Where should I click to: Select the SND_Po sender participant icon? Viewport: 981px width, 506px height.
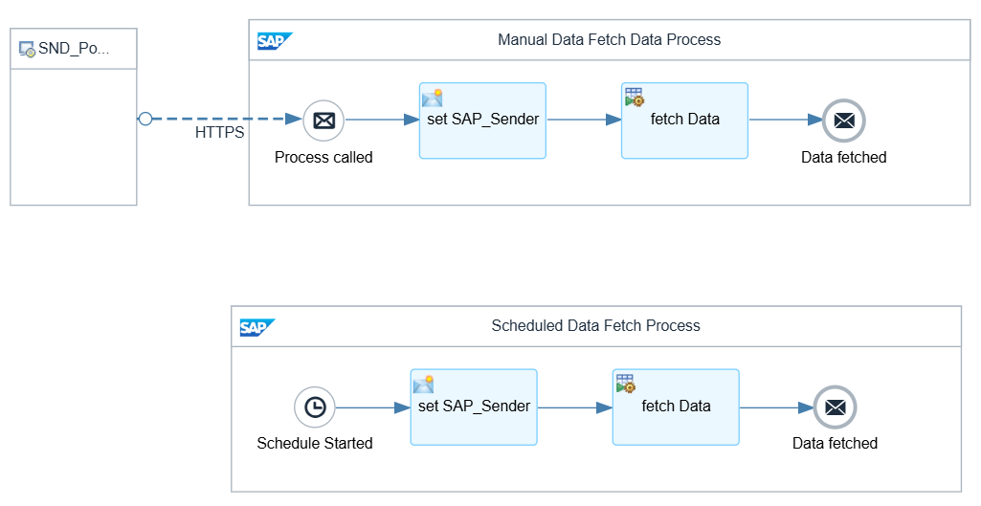click(x=28, y=49)
